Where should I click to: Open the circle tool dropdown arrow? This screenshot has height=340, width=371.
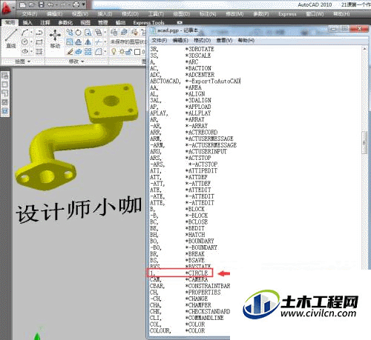(x=31, y=42)
